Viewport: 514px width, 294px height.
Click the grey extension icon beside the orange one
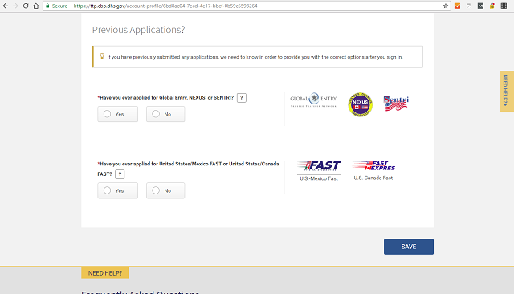[469, 6]
